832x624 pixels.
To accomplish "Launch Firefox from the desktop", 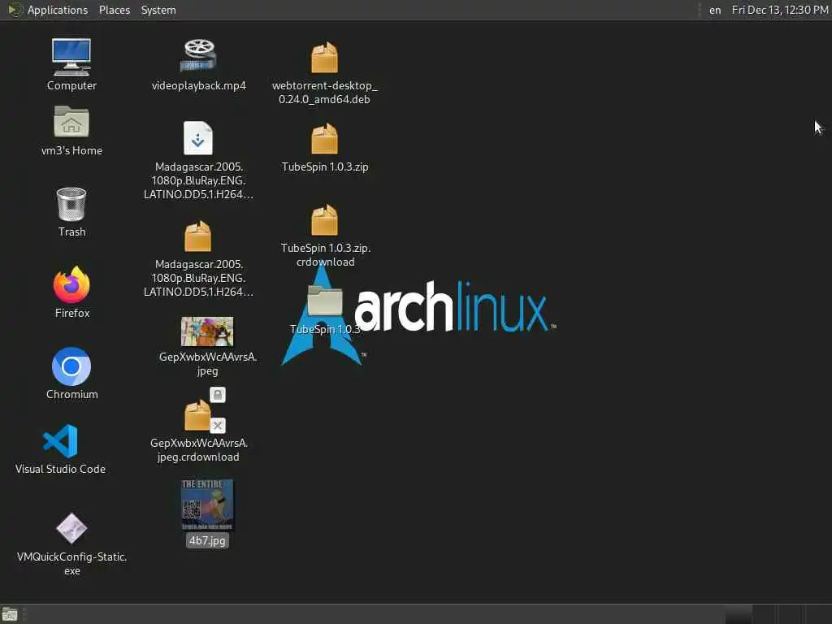I will 71,284.
